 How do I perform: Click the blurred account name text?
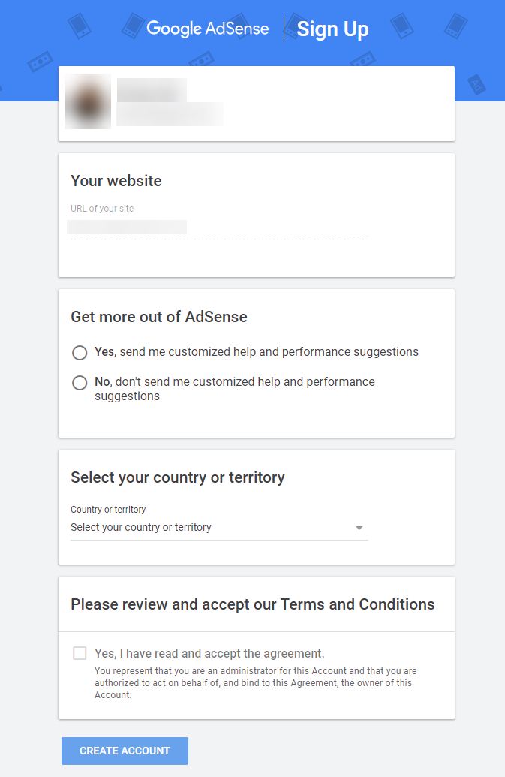[152, 90]
